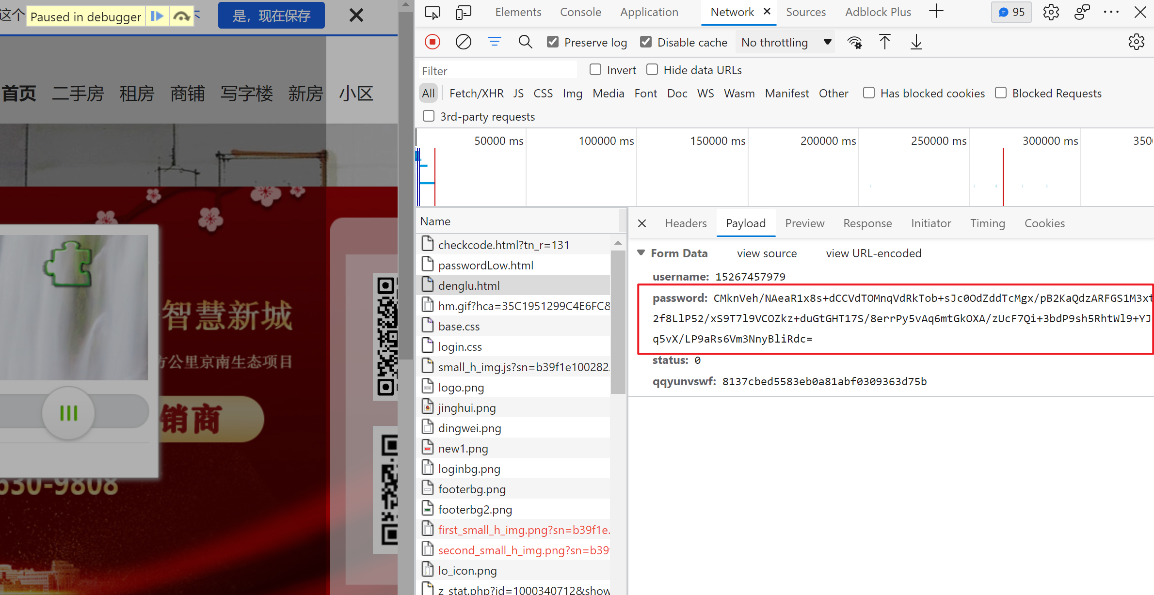Stop recording network log
Screen dimensions: 1154x595
(x=432, y=42)
